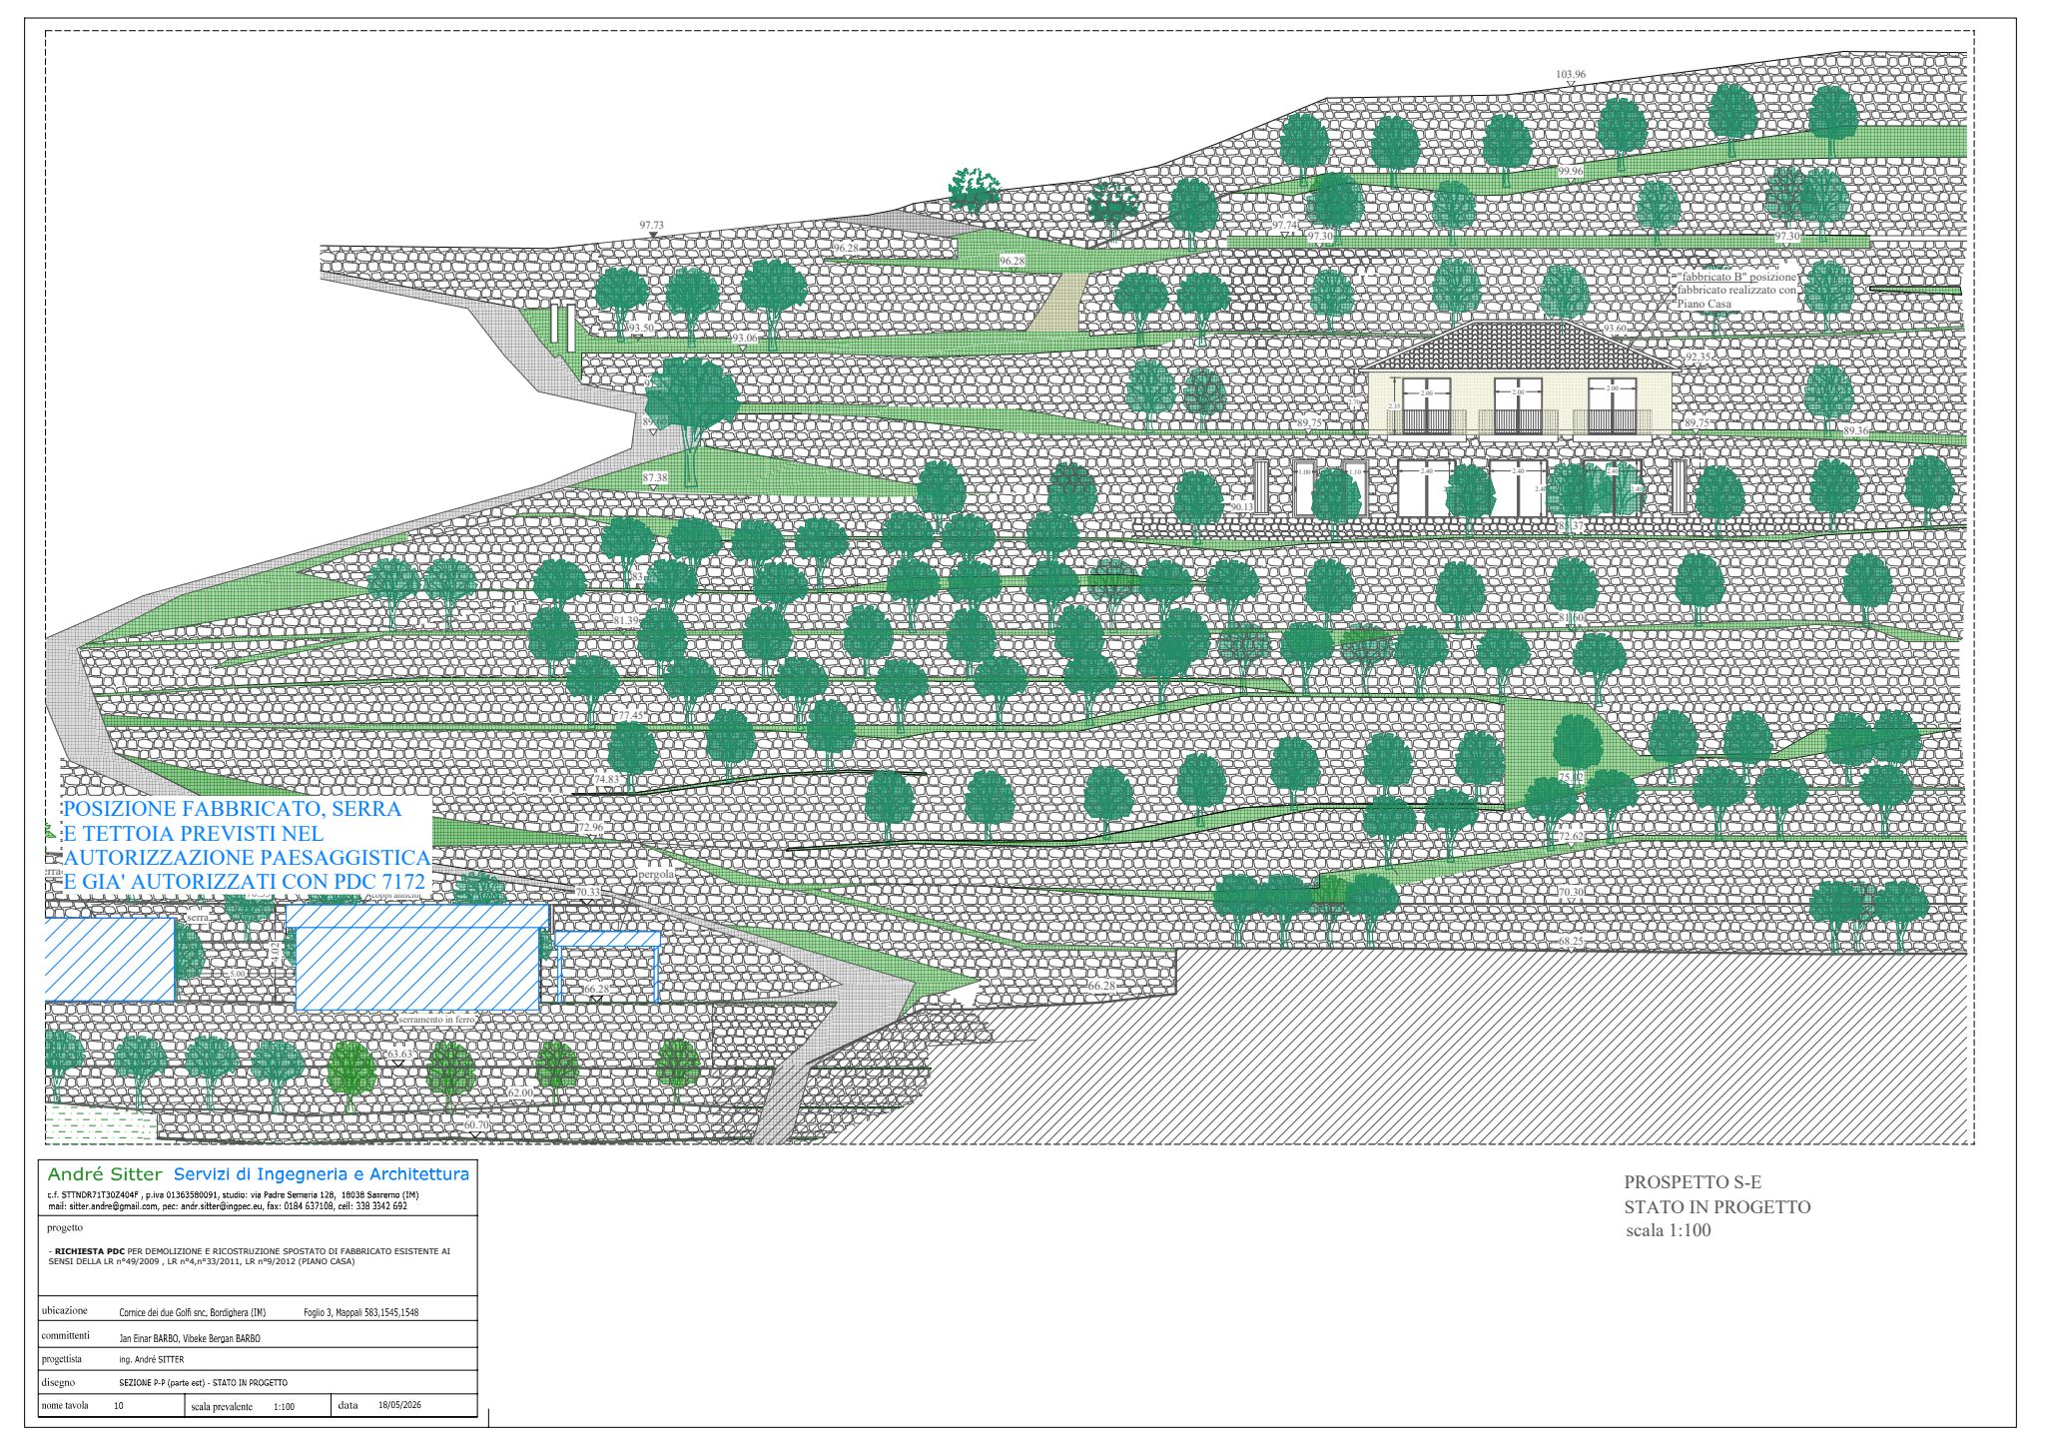The image size is (2045, 1445).
Task: Select the "RICHIESTA PDC" project description
Action: [x=250, y=1255]
